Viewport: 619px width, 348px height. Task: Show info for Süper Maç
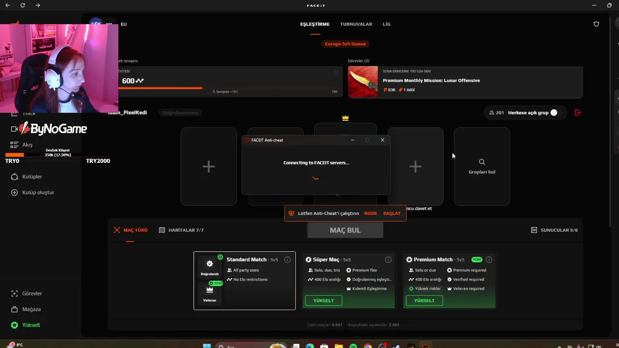click(x=388, y=260)
